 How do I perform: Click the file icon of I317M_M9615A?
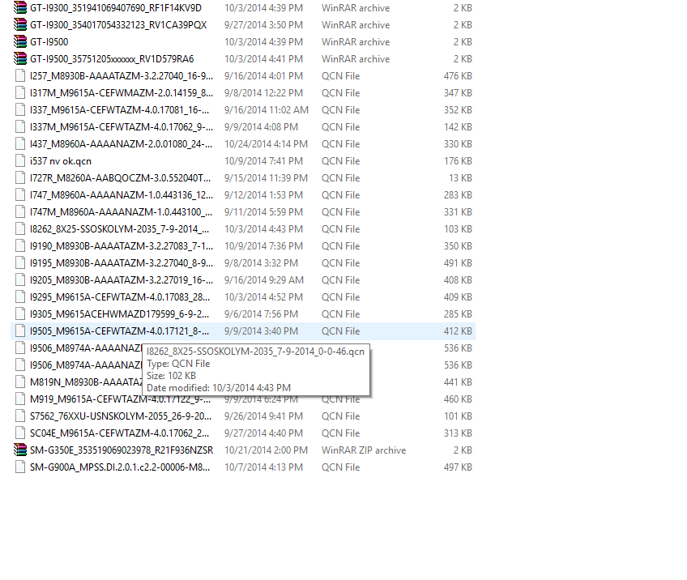pos(20,93)
